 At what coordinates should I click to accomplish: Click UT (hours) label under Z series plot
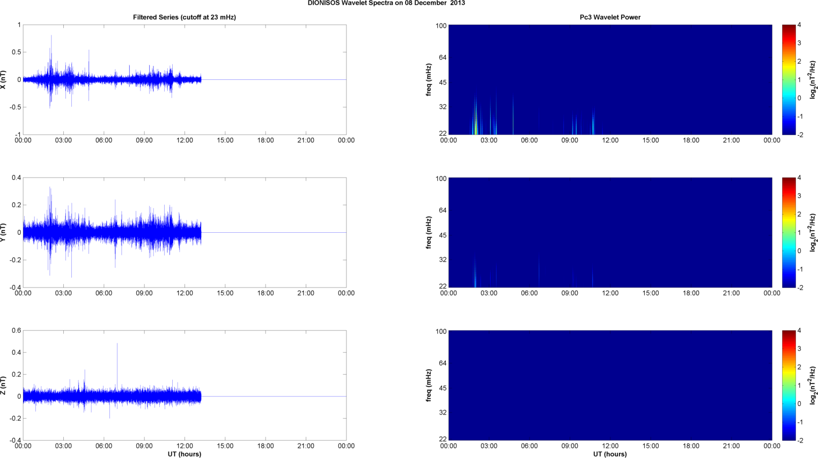point(185,454)
